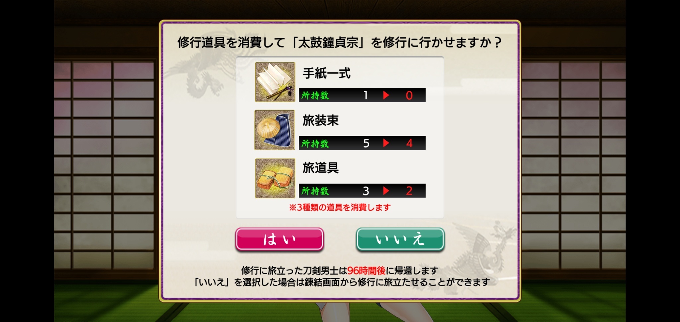
Task: Click the red 96時間後 return time text
Action: click(x=366, y=271)
